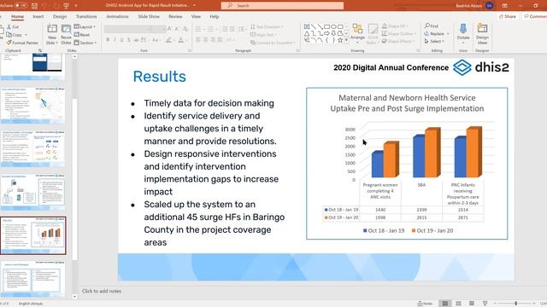Expand the shapes gallery More arrow
547x307 pixels.
(346, 40)
